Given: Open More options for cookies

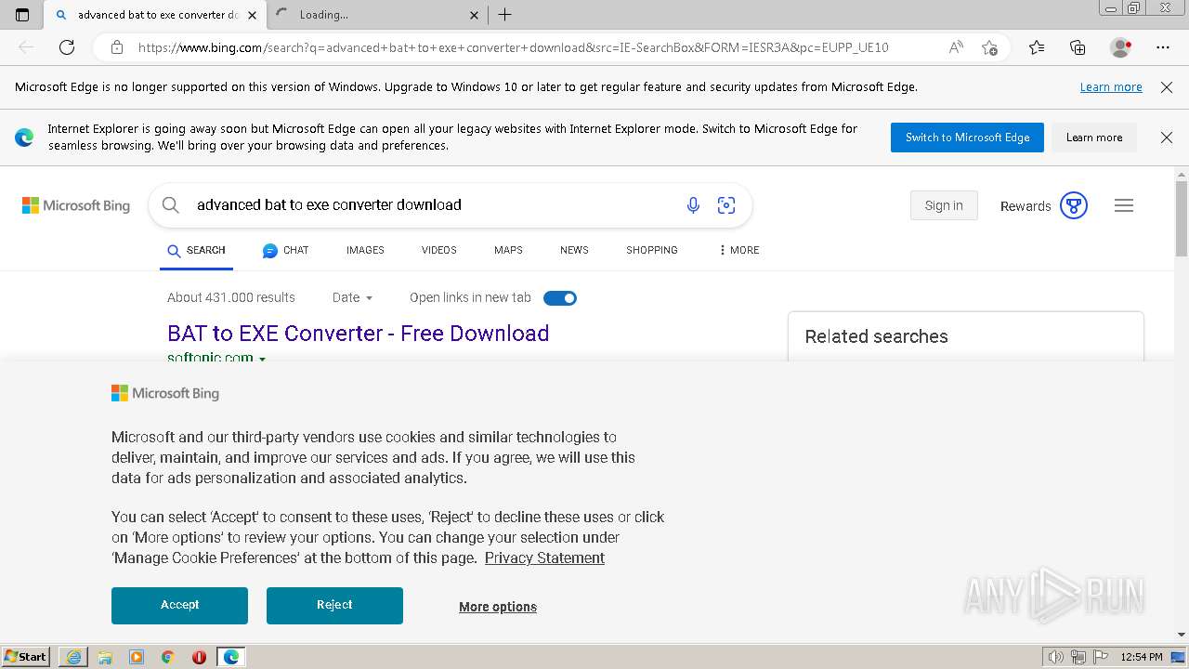Looking at the screenshot, I should [498, 607].
